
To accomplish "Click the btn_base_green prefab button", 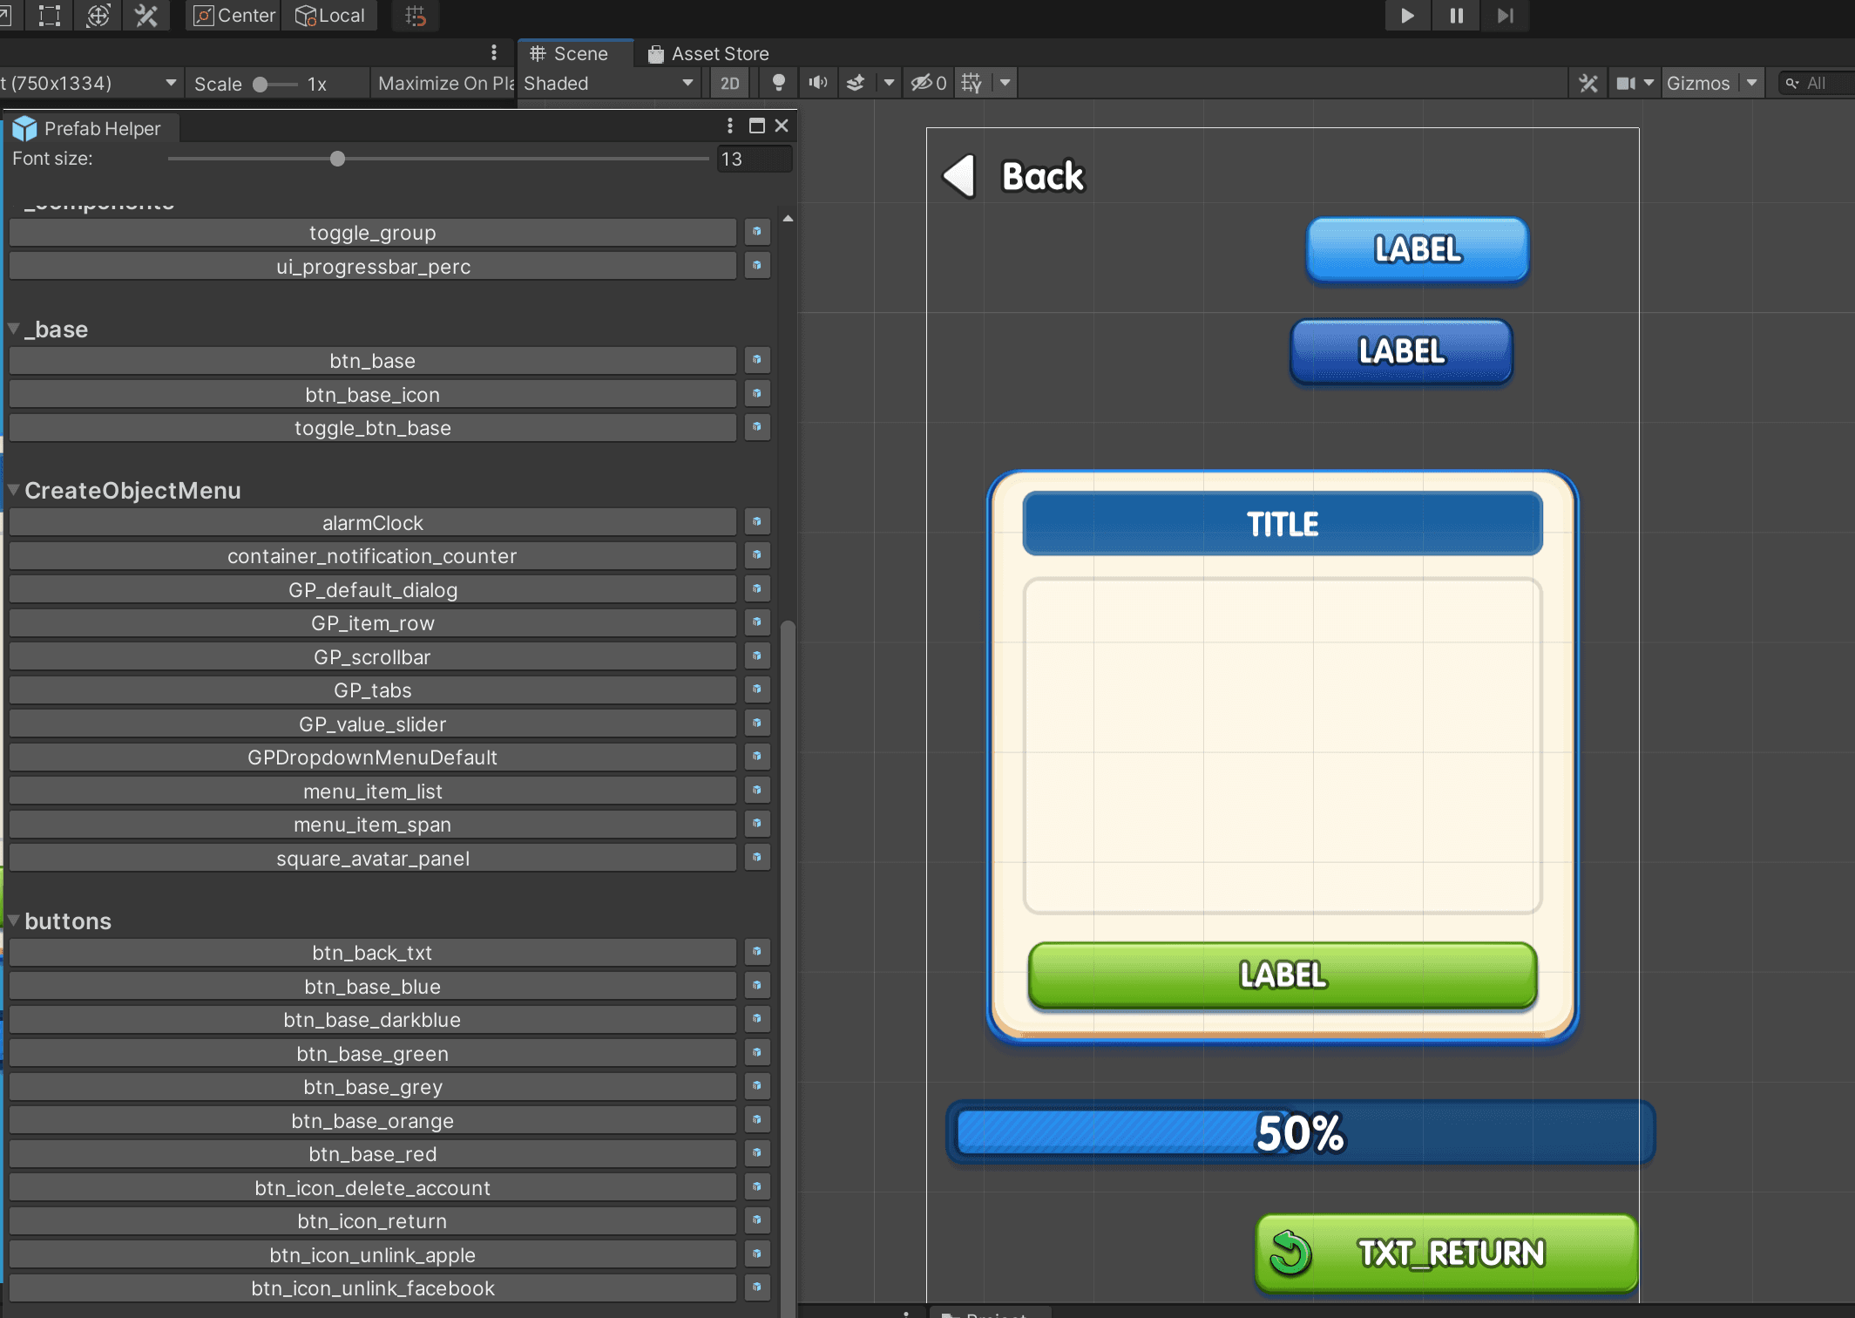I will 373,1054.
